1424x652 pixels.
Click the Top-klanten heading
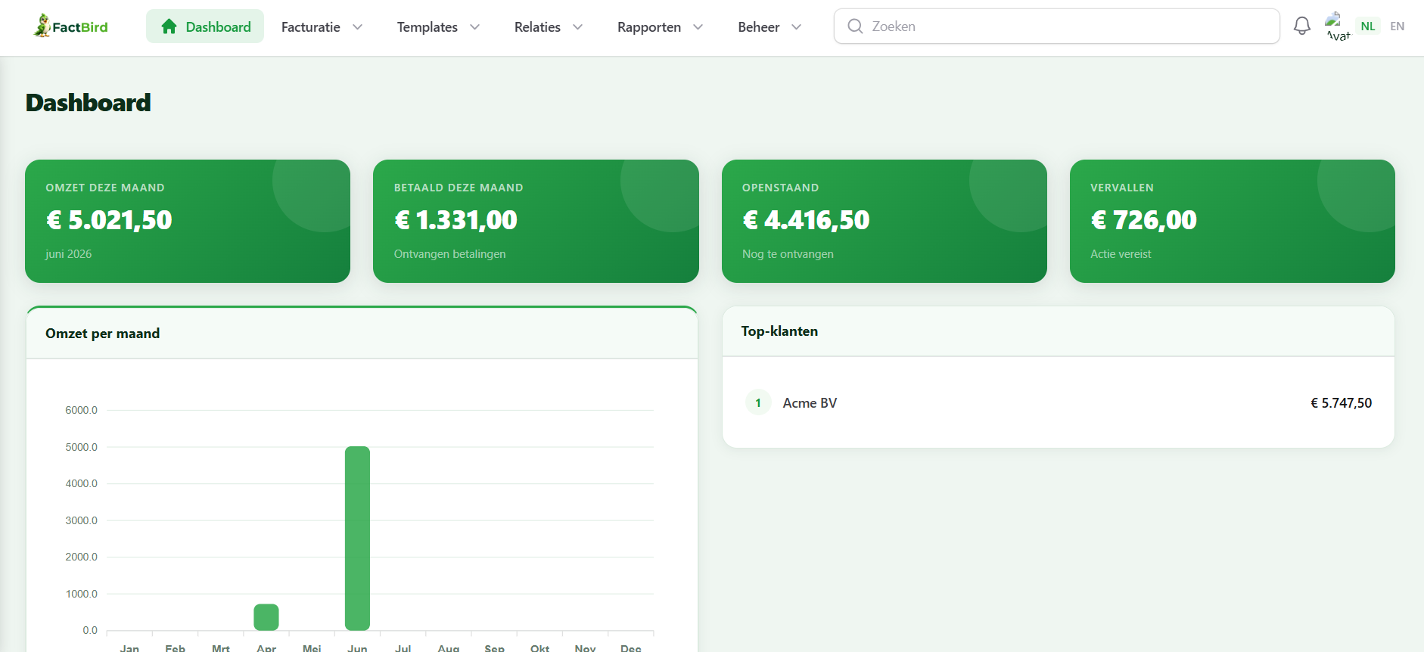tap(779, 331)
